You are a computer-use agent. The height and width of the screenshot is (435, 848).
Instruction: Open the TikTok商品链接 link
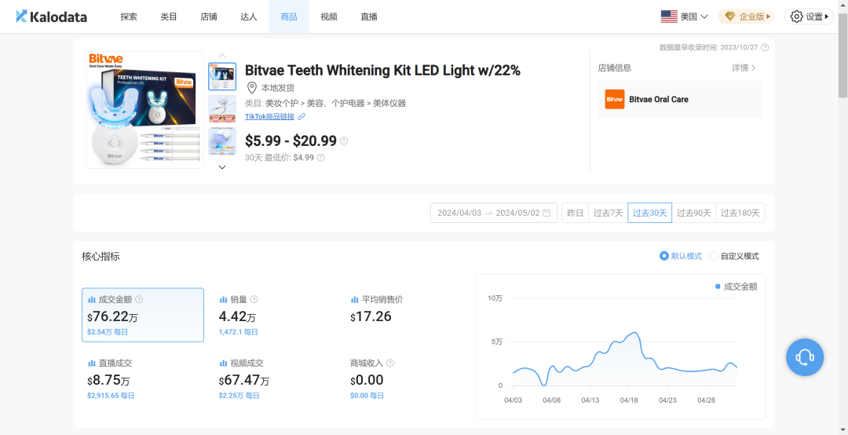270,116
